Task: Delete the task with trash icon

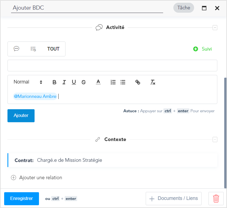Action: [216, 199]
